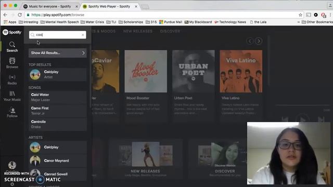The height and width of the screenshot is (187, 333).
Task: Show hidden bookmarks with double chevron
Action: tap(298, 22)
